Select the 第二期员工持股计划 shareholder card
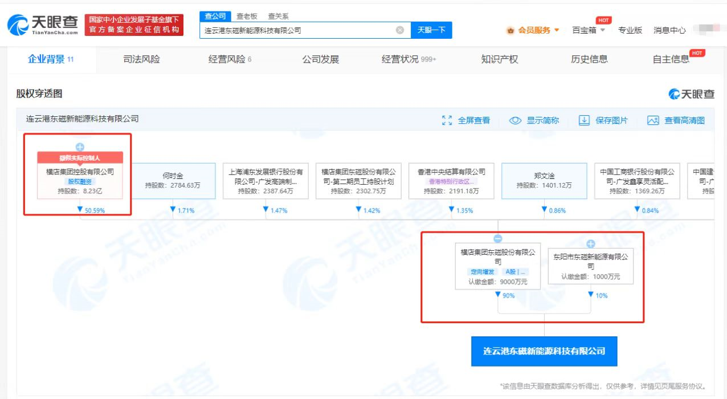Viewport: 727px width, 399px height. (x=358, y=181)
